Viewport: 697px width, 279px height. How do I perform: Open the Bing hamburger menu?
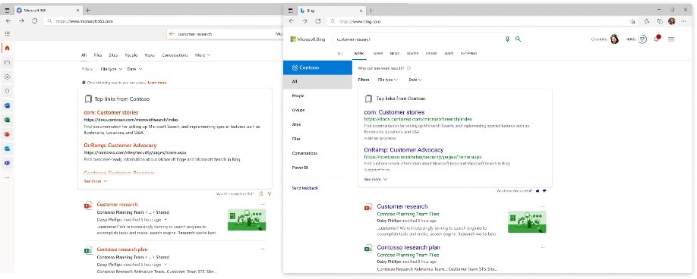[671, 39]
